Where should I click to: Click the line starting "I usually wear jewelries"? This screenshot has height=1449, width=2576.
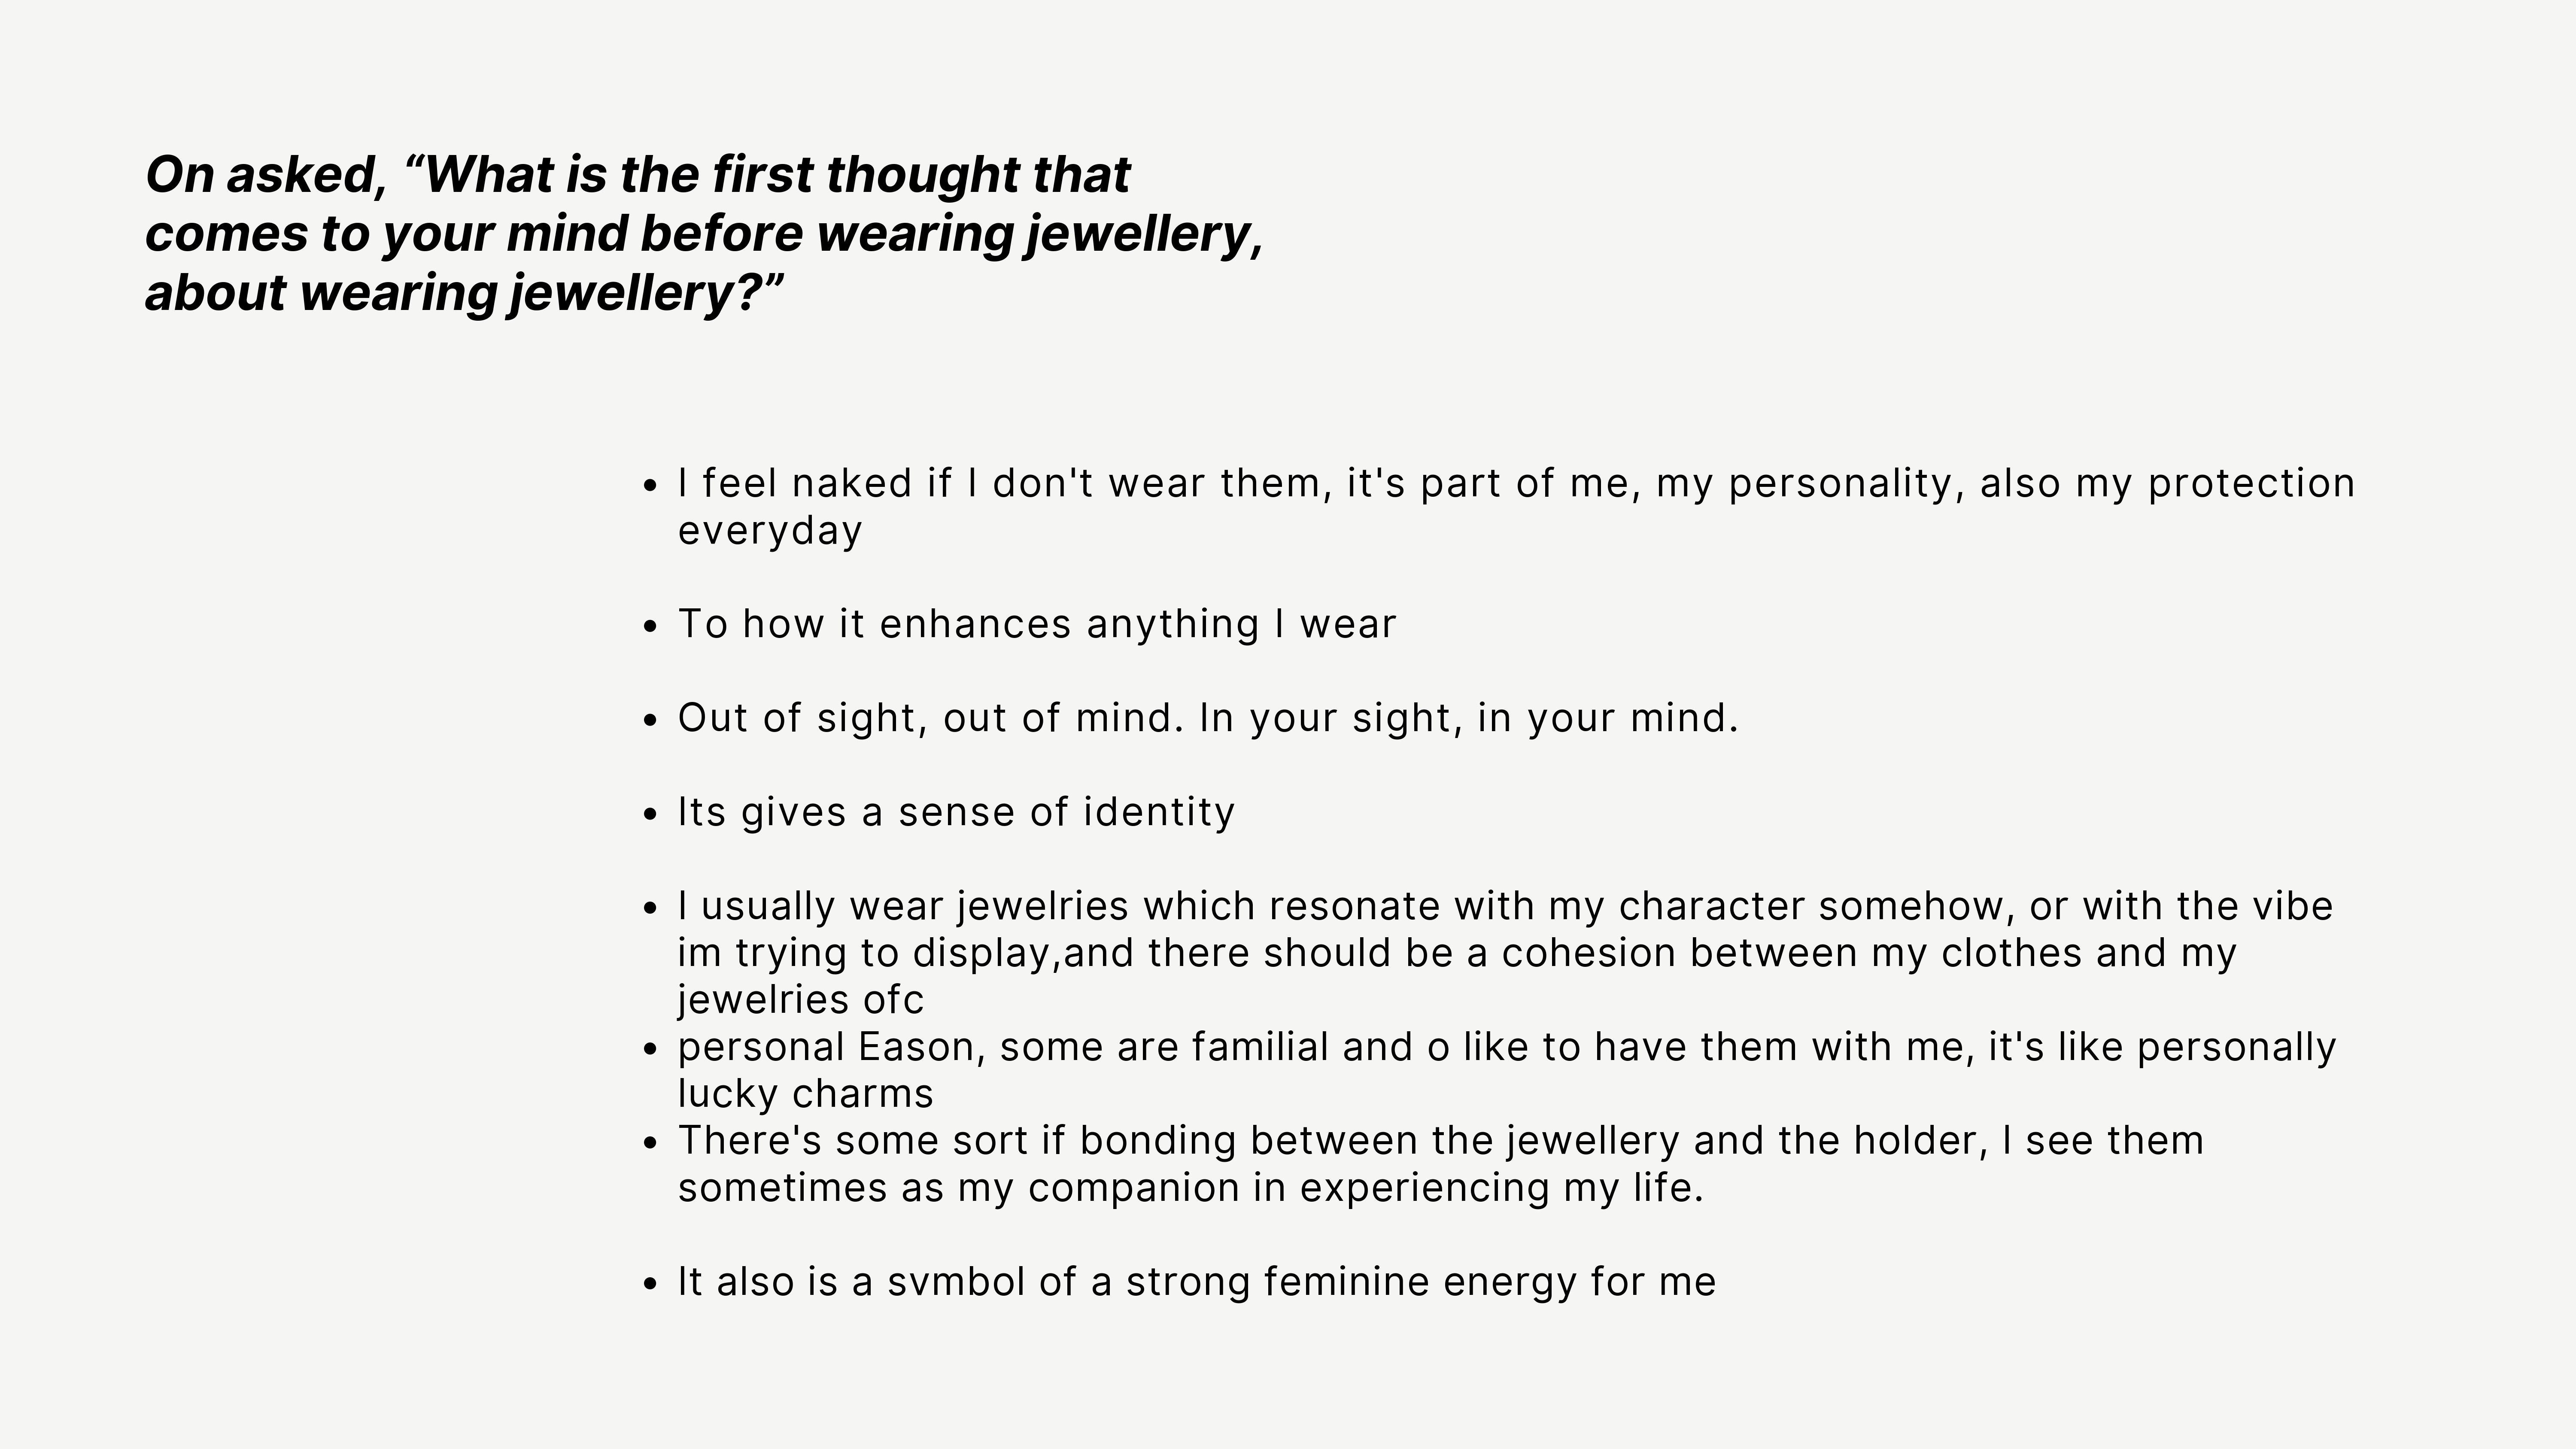pos(1504,906)
